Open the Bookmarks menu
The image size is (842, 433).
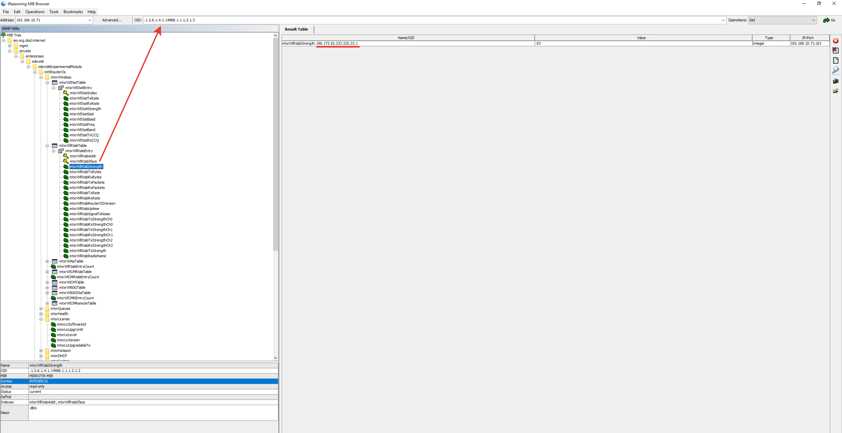tap(73, 12)
